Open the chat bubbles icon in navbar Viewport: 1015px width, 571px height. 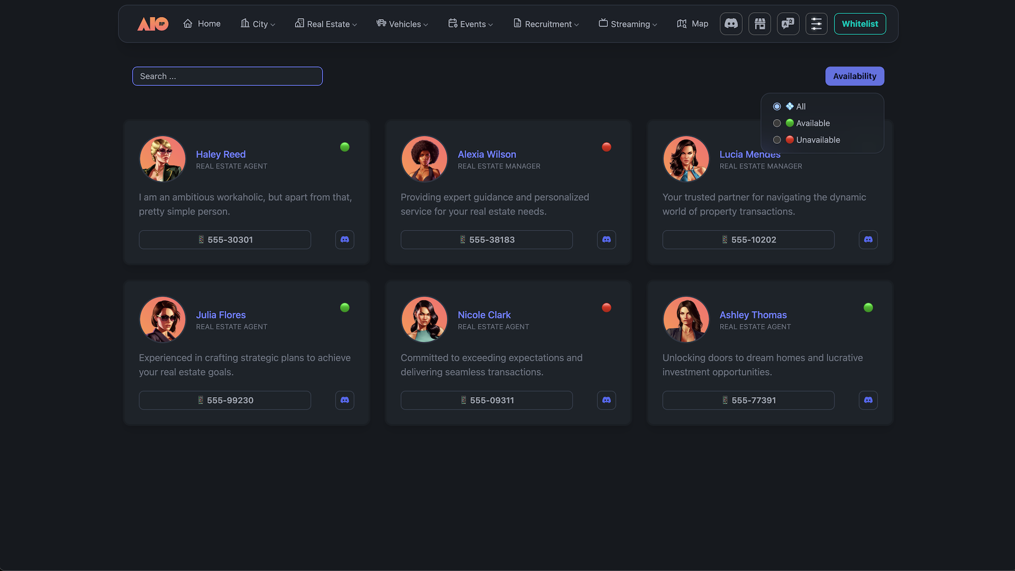click(x=788, y=24)
